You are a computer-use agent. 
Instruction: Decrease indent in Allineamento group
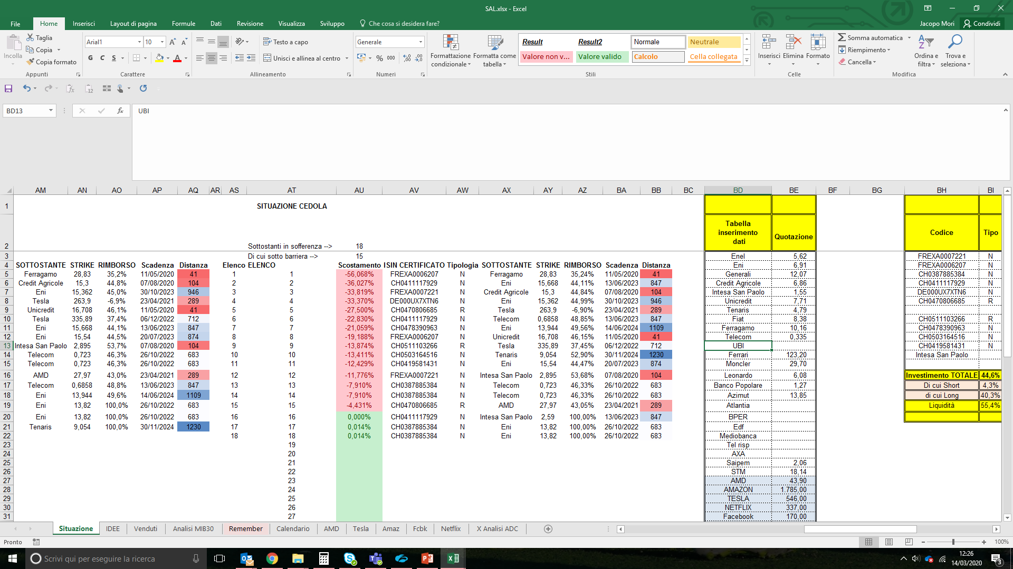click(x=240, y=58)
